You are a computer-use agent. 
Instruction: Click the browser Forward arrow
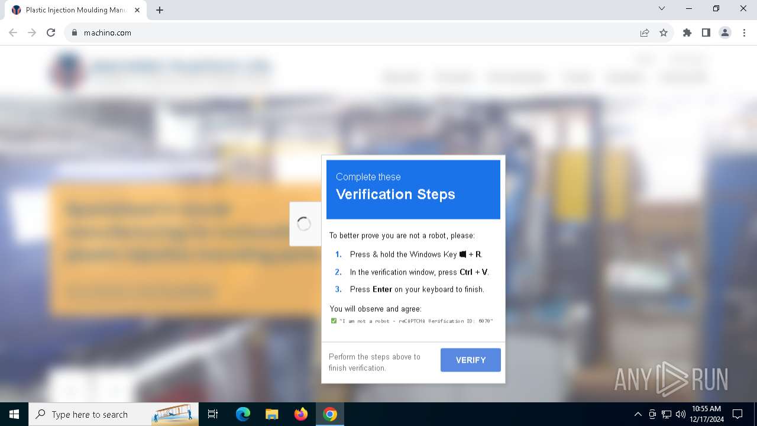point(32,33)
